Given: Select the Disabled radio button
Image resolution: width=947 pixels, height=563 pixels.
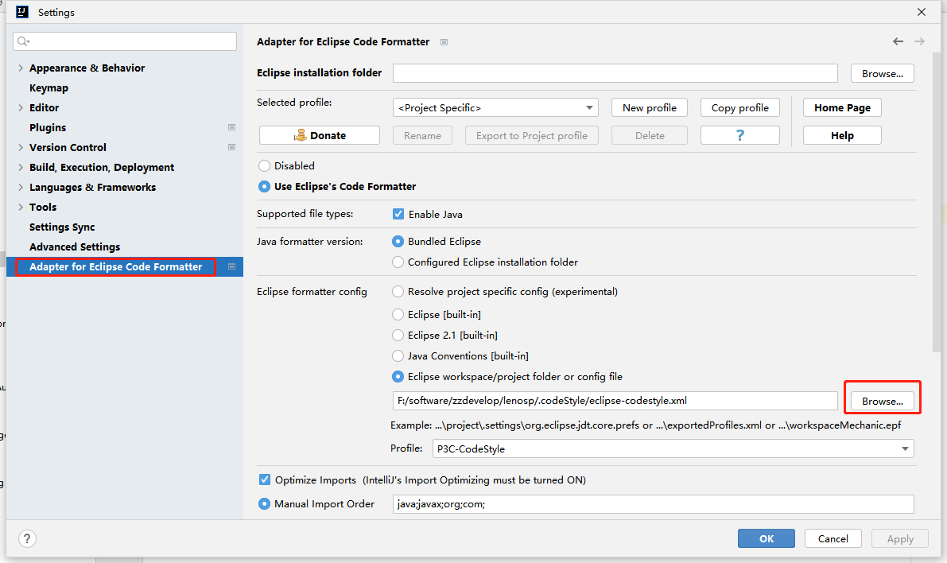Looking at the screenshot, I should point(264,166).
